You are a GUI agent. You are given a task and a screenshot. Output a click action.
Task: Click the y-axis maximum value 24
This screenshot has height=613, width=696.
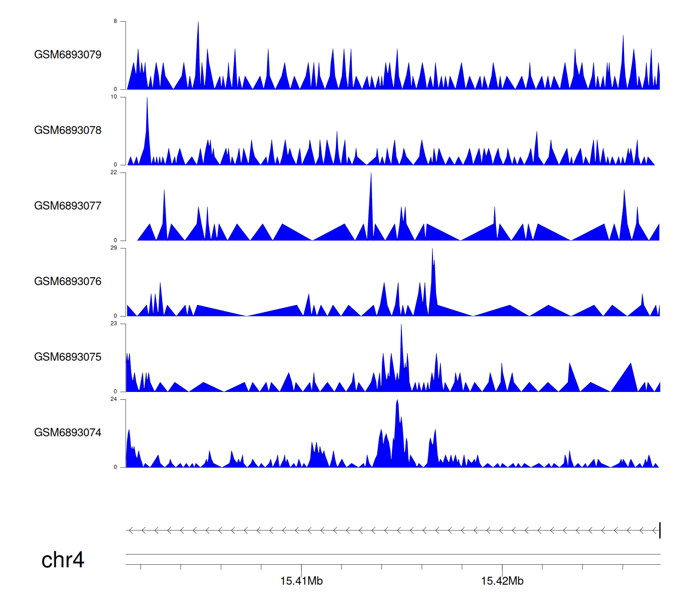point(114,399)
